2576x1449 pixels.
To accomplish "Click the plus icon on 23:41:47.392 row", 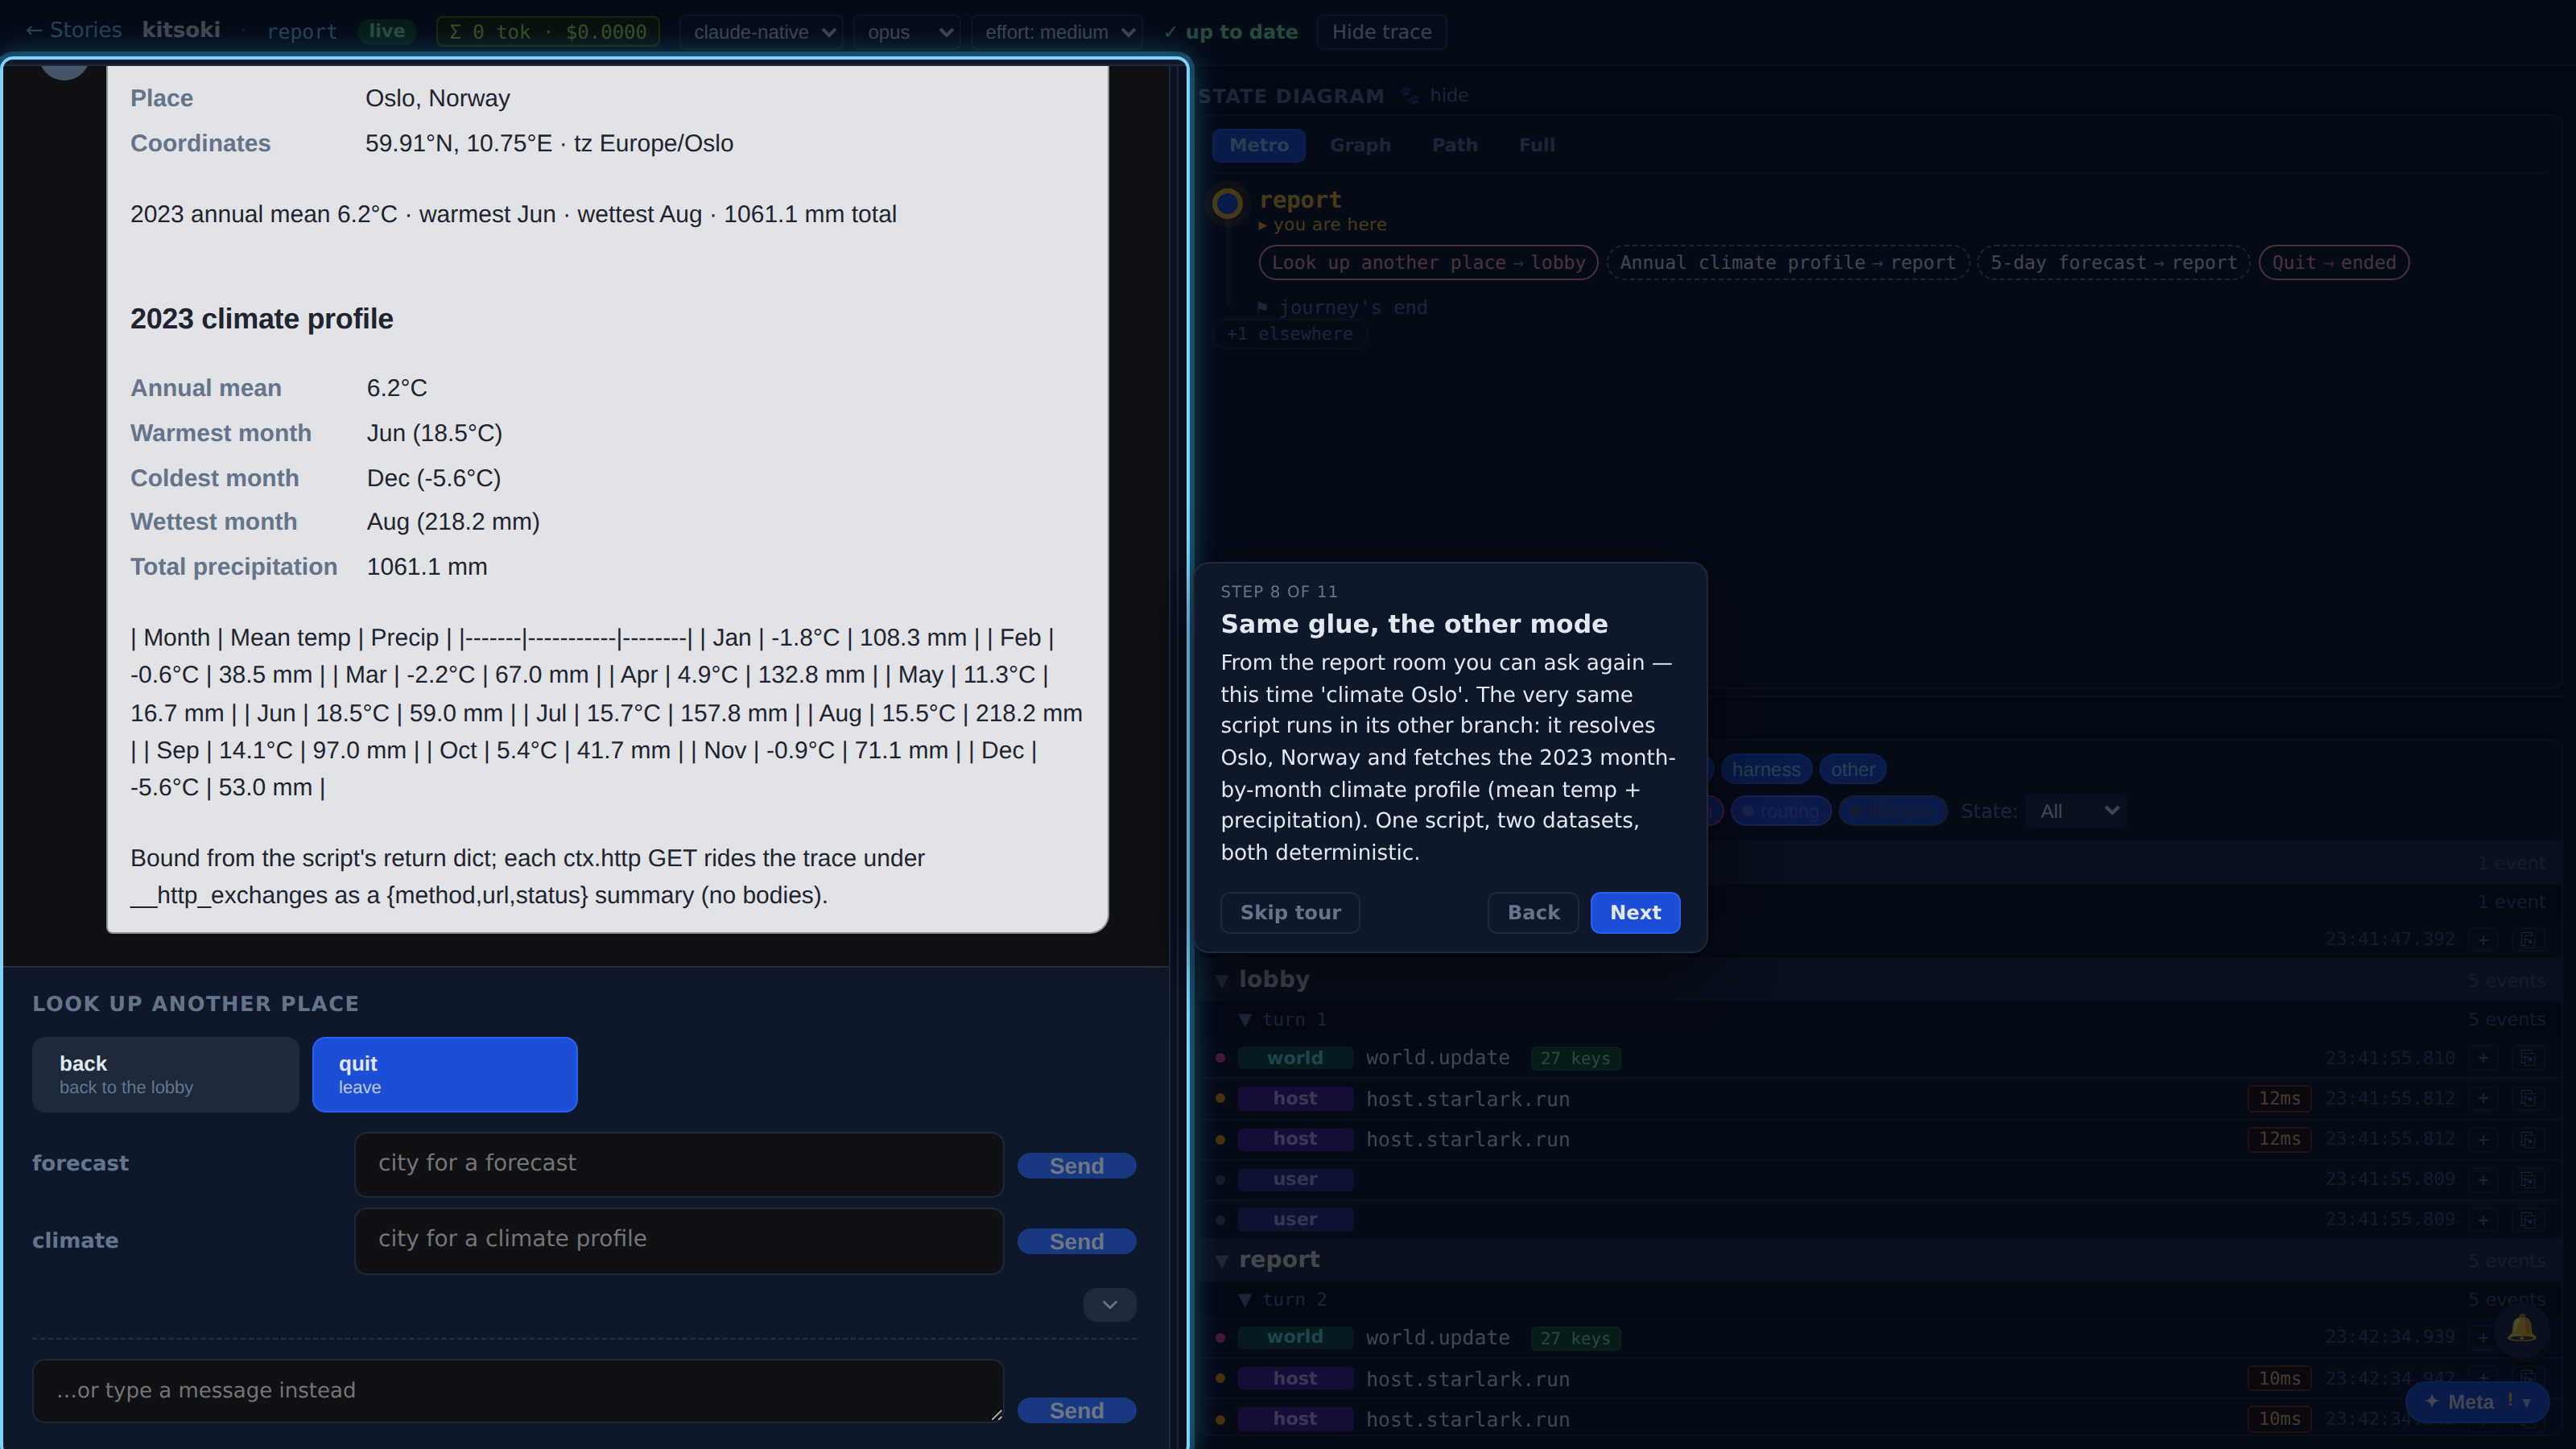I will pyautogui.click(x=2483, y=940).
